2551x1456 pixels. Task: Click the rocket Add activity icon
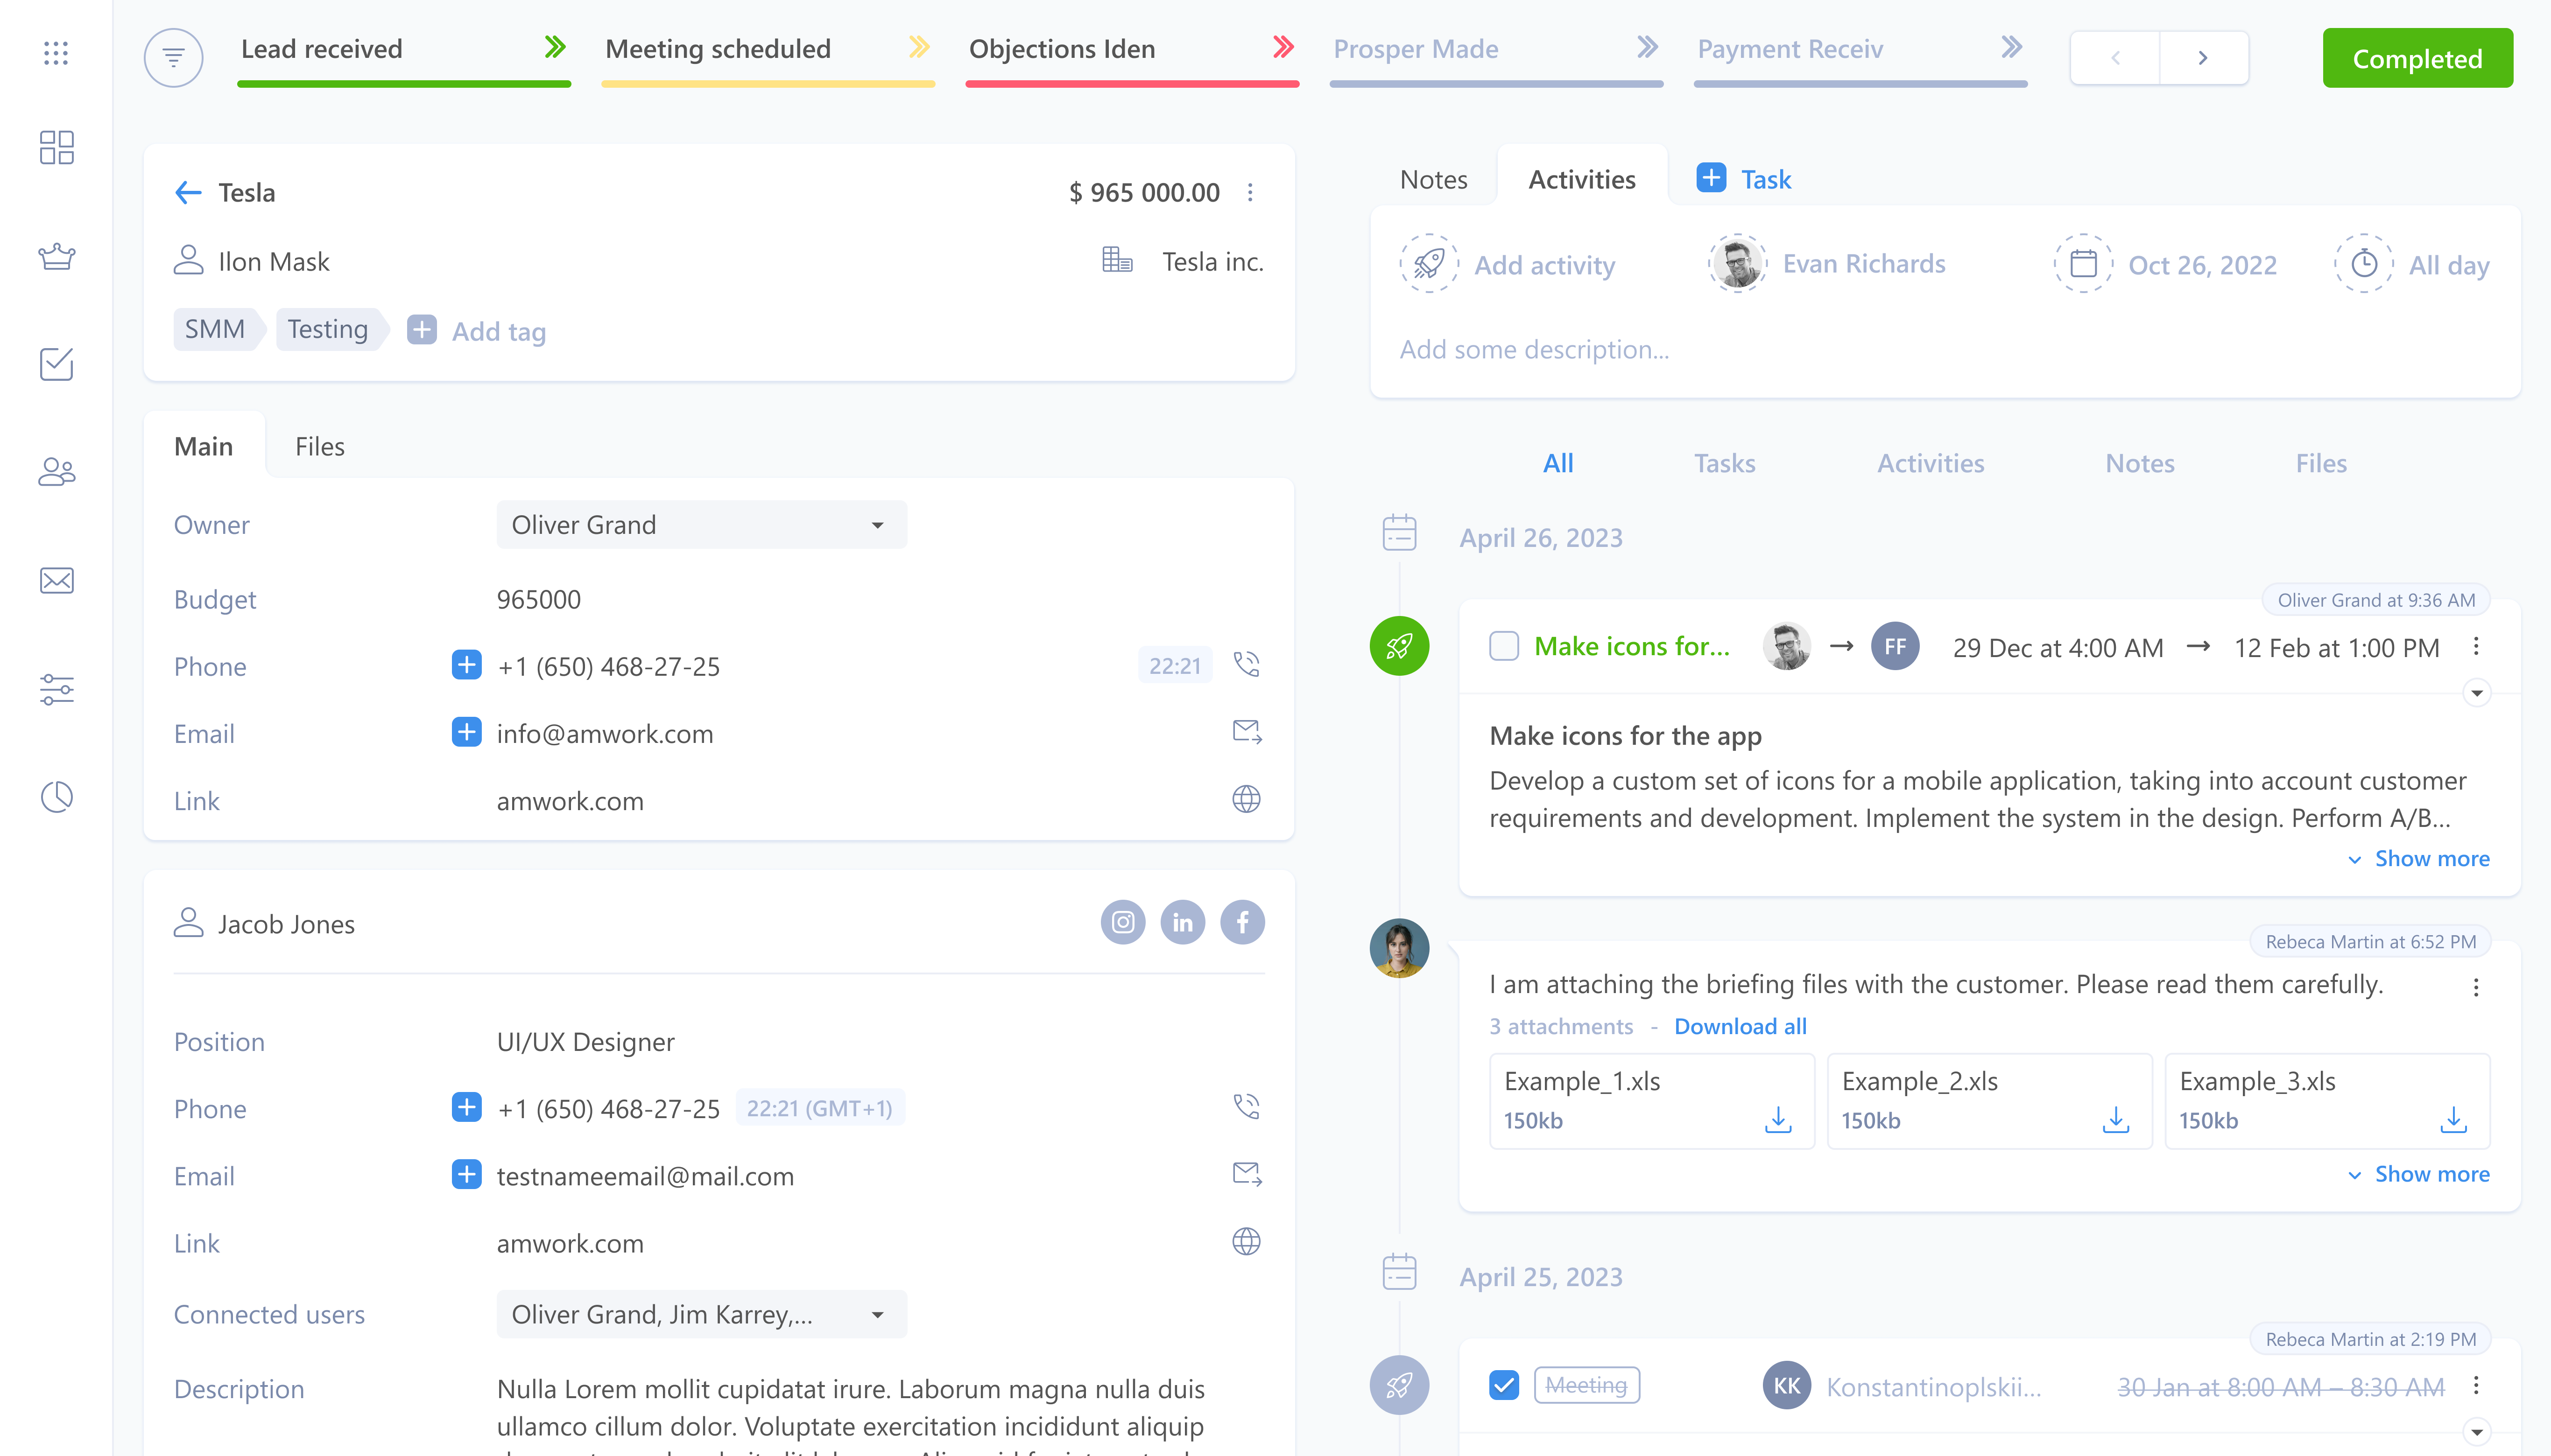click(1429, 264)
